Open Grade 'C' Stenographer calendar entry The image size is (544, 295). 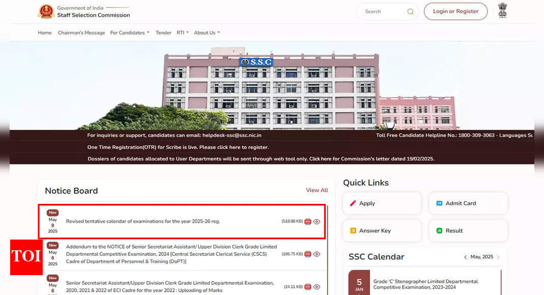tap(425, 284)
